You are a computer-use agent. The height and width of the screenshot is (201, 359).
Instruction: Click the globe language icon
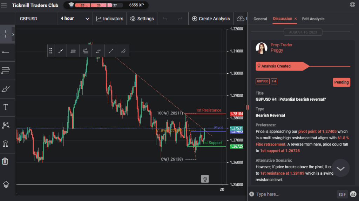tap(352, 5)
